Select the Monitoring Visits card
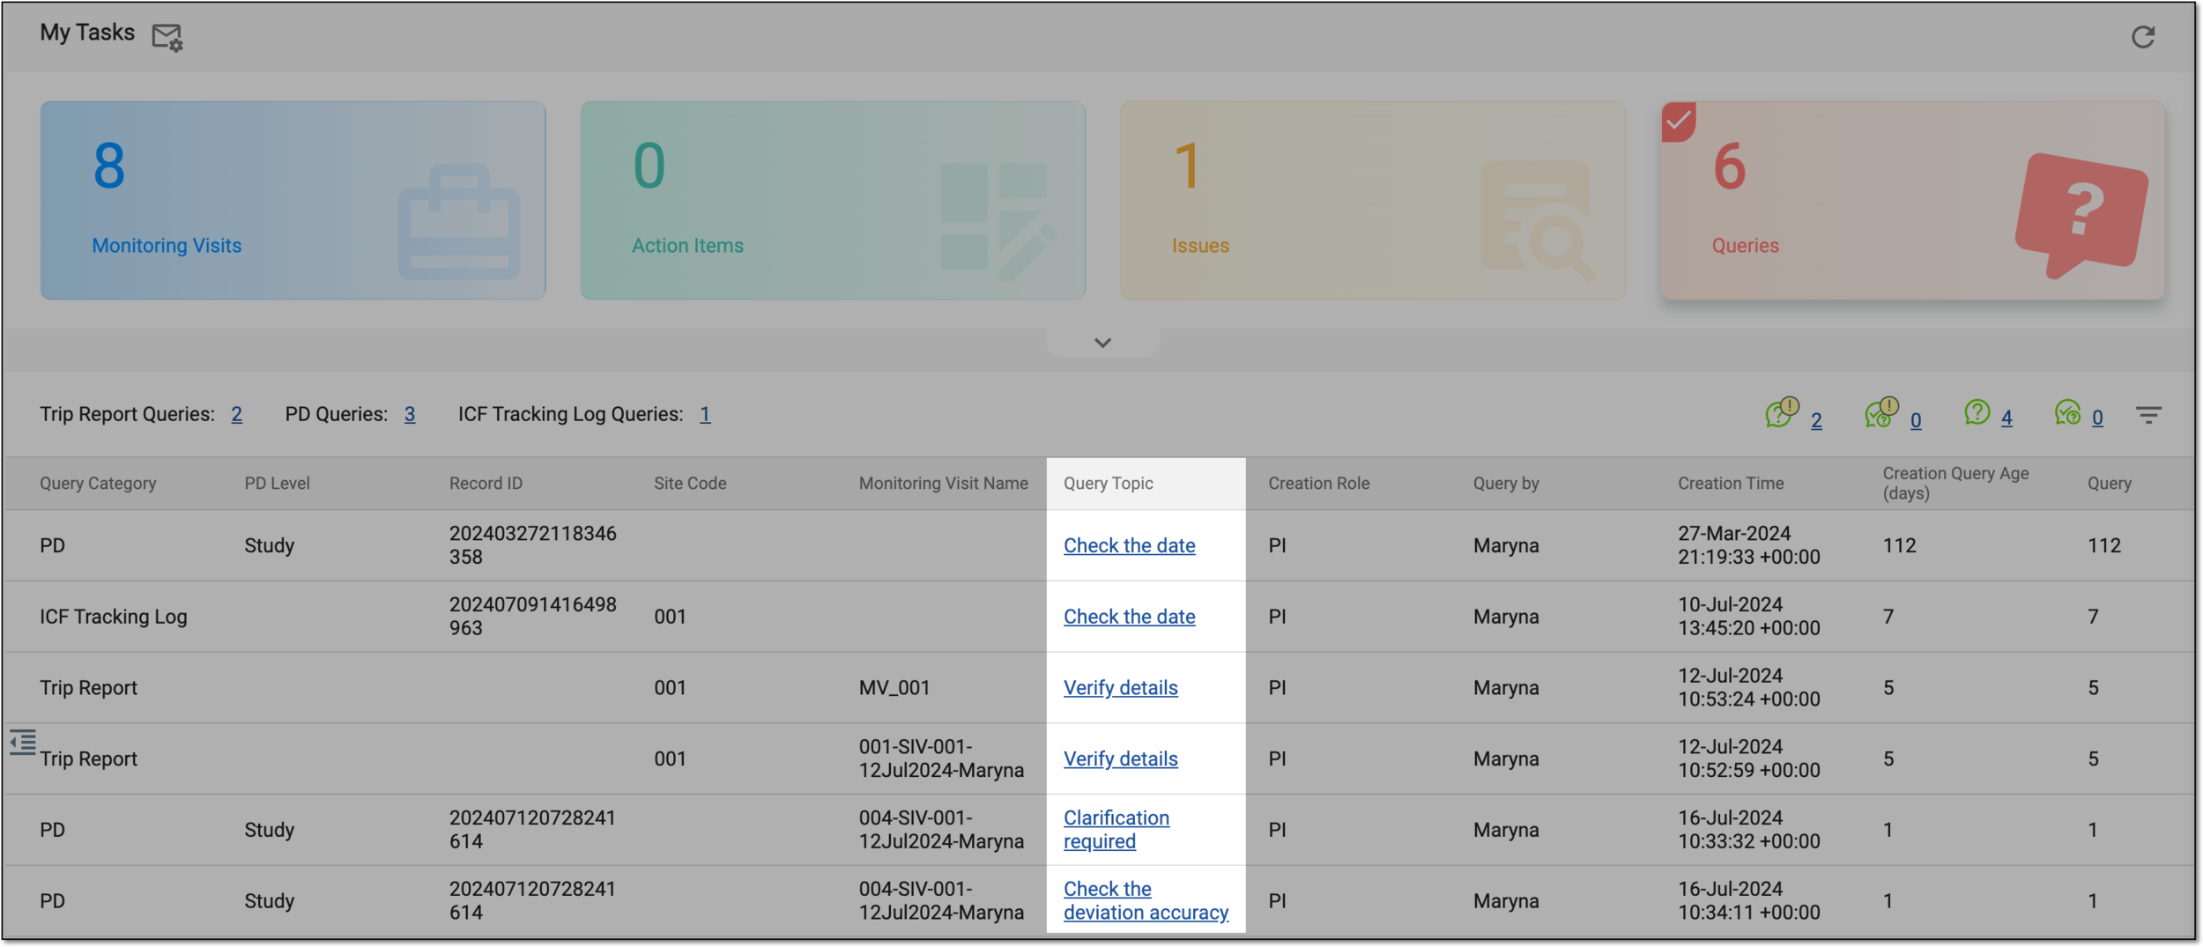This screenshot has width=2203, height=947. [x=293, y=201]
